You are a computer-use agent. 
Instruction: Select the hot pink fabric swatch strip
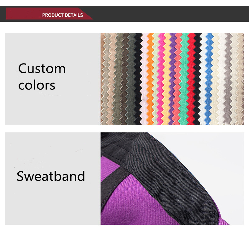point(161,79)
